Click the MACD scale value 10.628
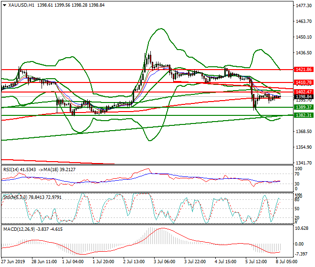The width and height of the screenshot is (315, 267). 302,229
